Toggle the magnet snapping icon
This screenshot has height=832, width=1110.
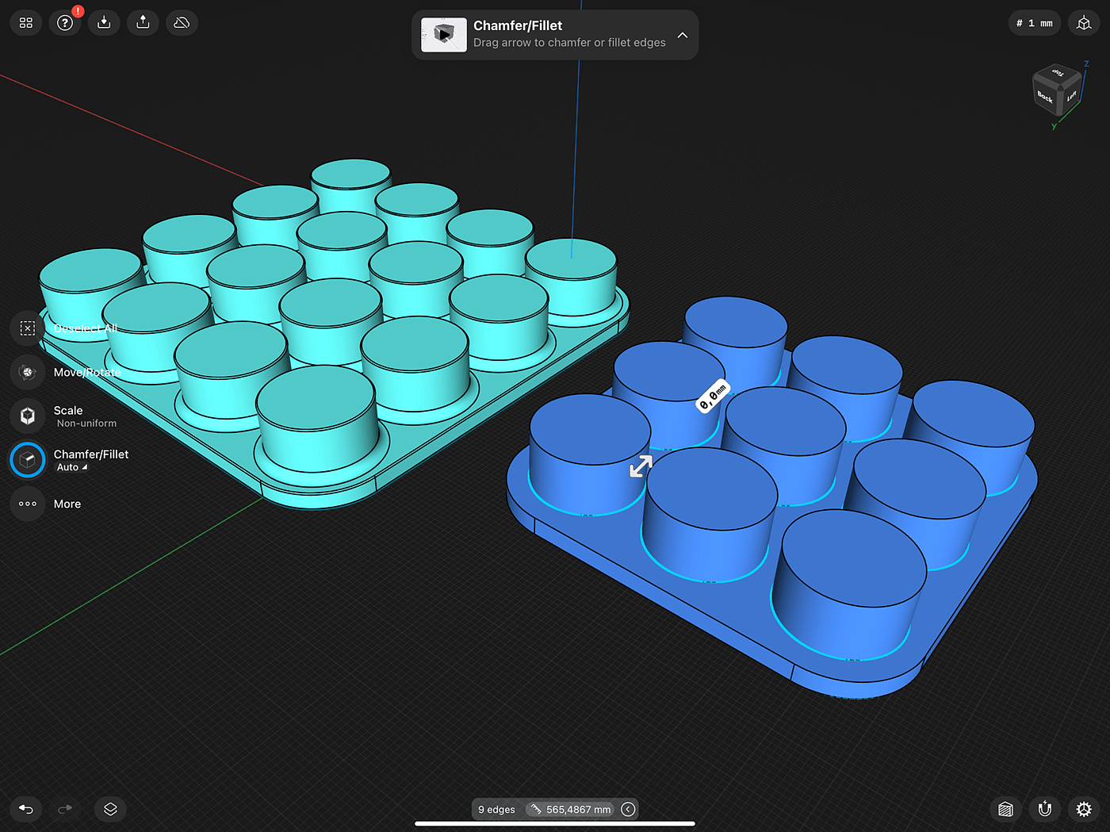click(x=1045, y=809)
